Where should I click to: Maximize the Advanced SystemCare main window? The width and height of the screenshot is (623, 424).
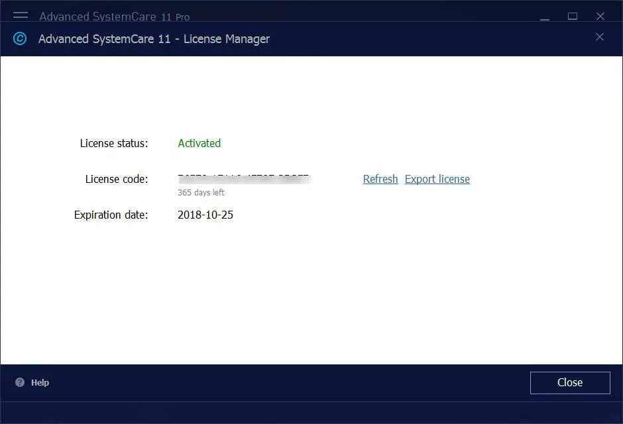[572, 17]
